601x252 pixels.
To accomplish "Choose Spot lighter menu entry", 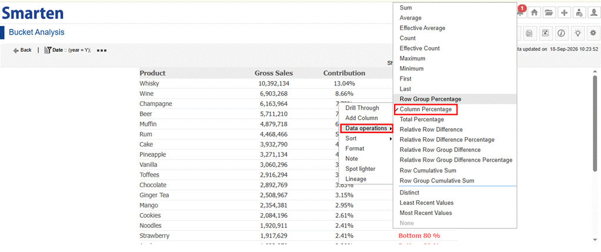I will coord(360,169).
